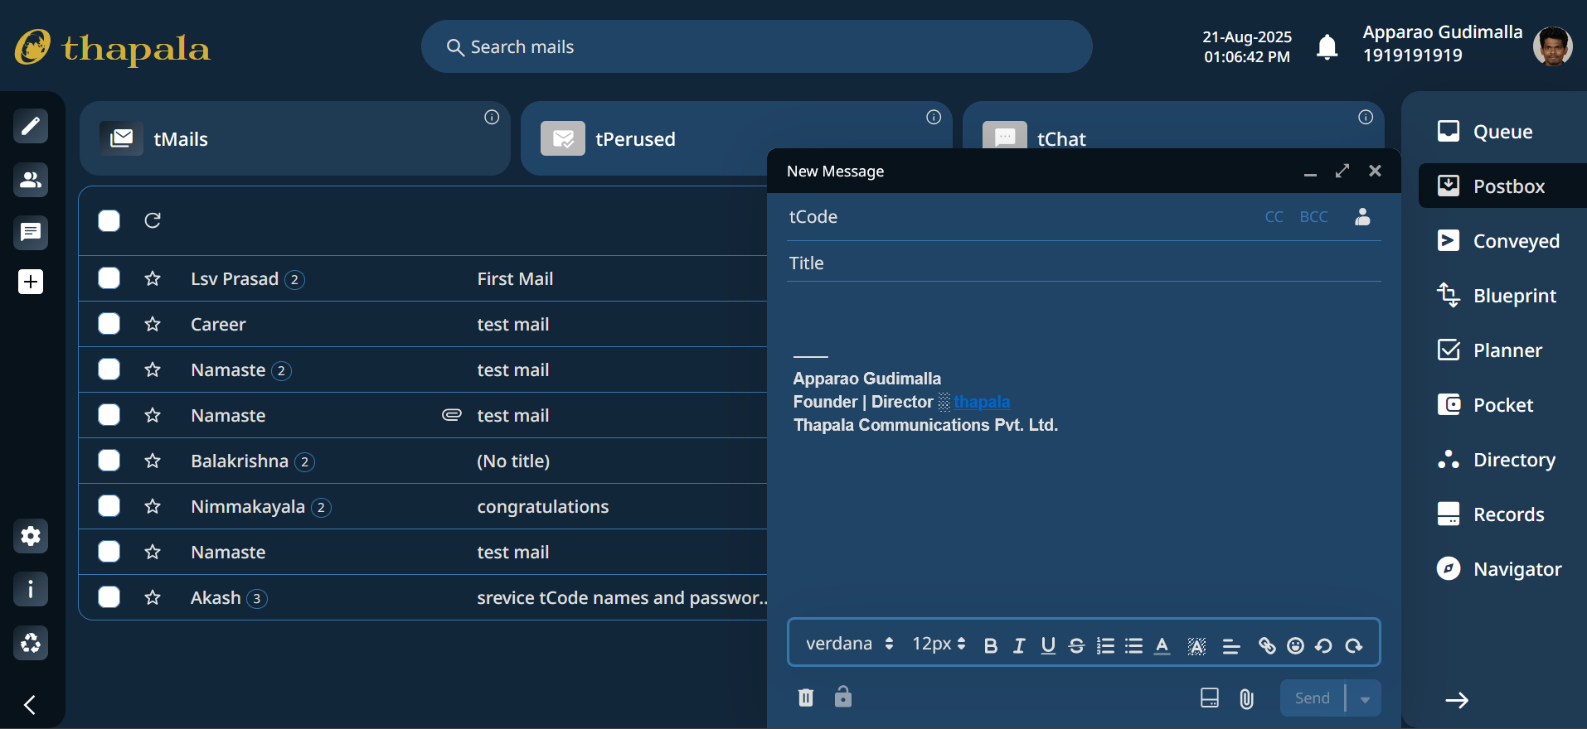Open Queue in right menu
Screen dimensions: 1587x729
[1502, 131]
